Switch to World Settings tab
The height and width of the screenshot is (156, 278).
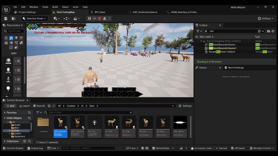pyautogui.click(x=234, y=68)
